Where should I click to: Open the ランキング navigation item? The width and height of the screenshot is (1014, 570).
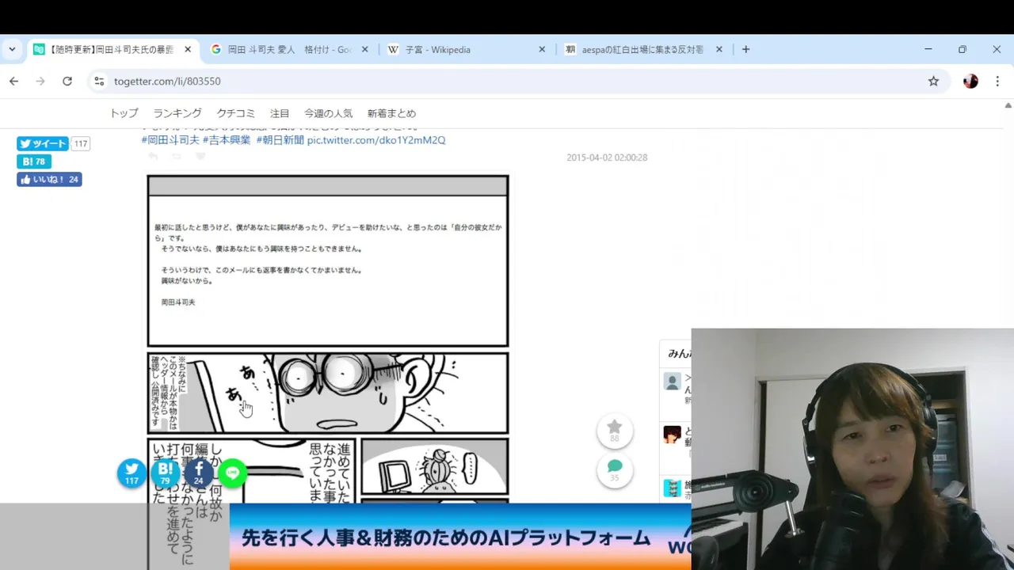(177, 113)
